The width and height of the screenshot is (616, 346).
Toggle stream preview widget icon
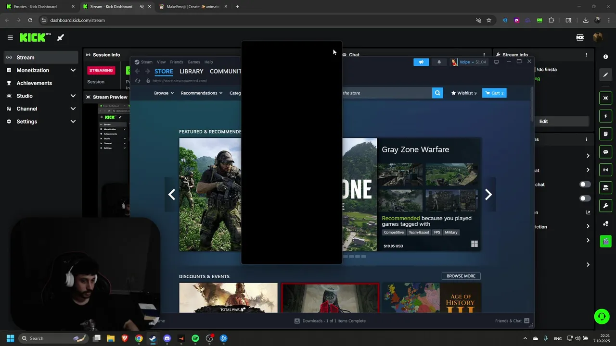[x=605, y=98]
